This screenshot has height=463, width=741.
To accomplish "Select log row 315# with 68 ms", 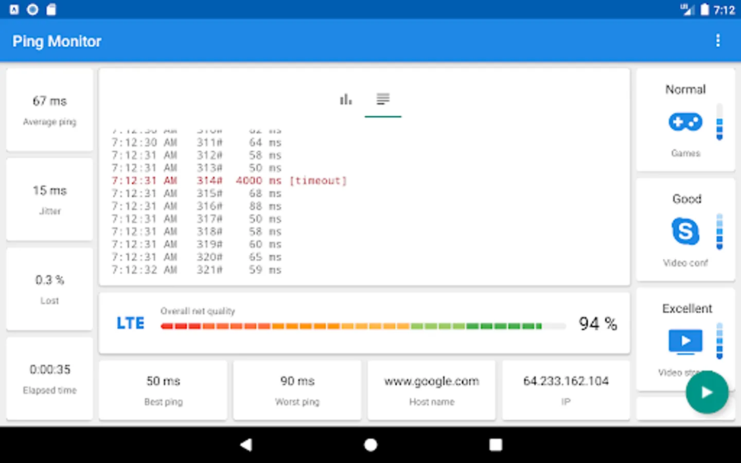I will 197,193.
